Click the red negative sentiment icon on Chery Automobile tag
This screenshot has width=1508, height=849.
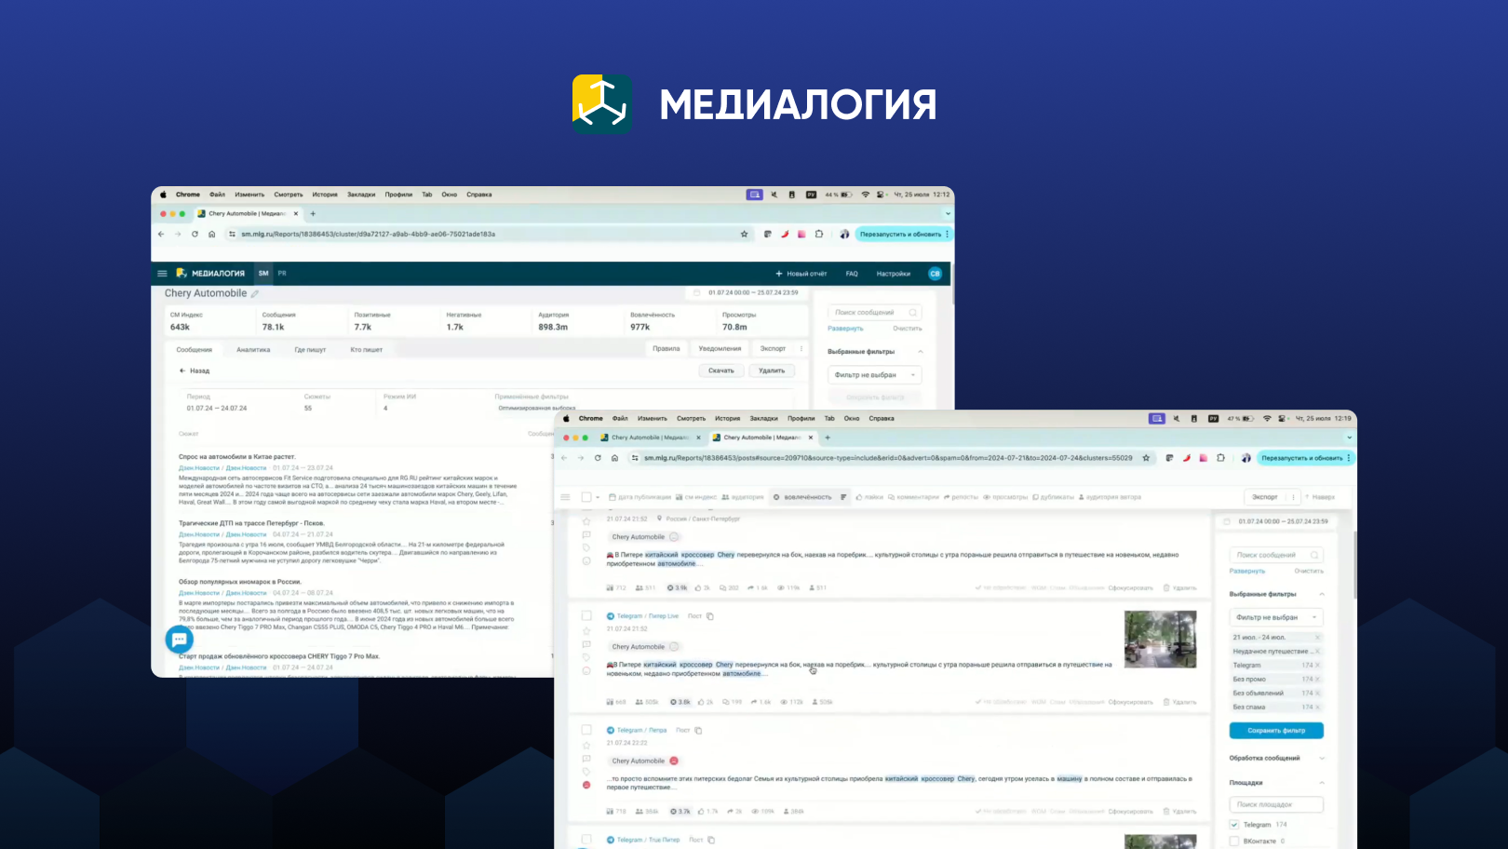point(674,761)
